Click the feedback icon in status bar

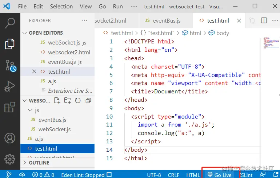263,175
